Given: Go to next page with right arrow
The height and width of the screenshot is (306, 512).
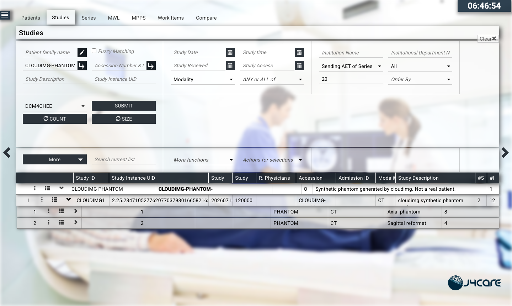Looking at the screenshot, I should click(505, 153).
